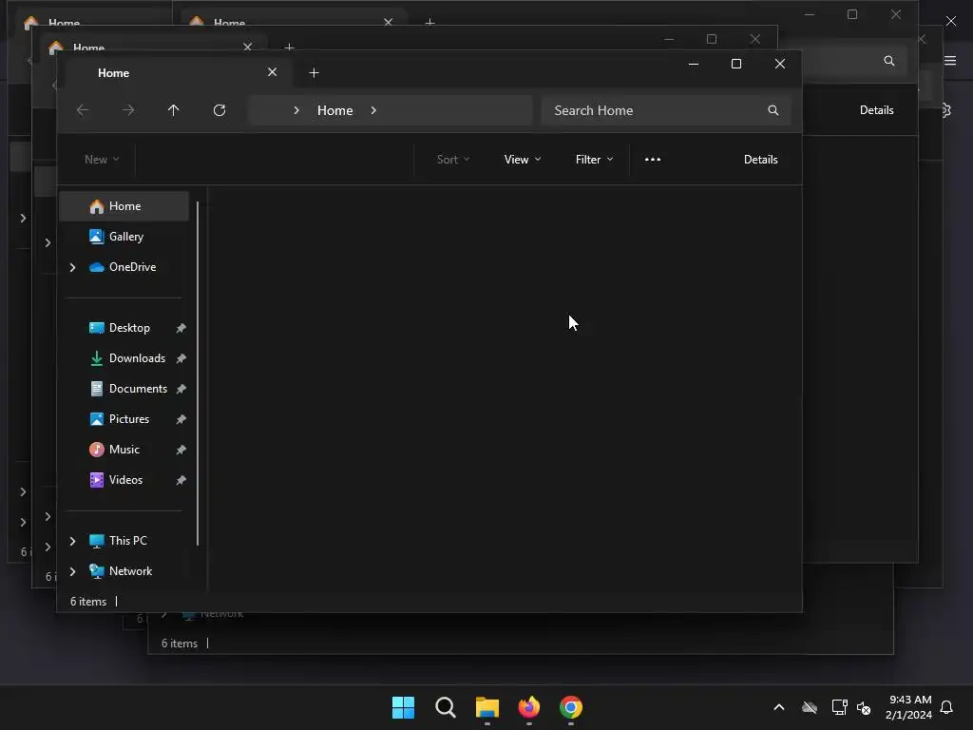Open Windows Search from the taskbar

pyautogui.click(x=446, y=707)
